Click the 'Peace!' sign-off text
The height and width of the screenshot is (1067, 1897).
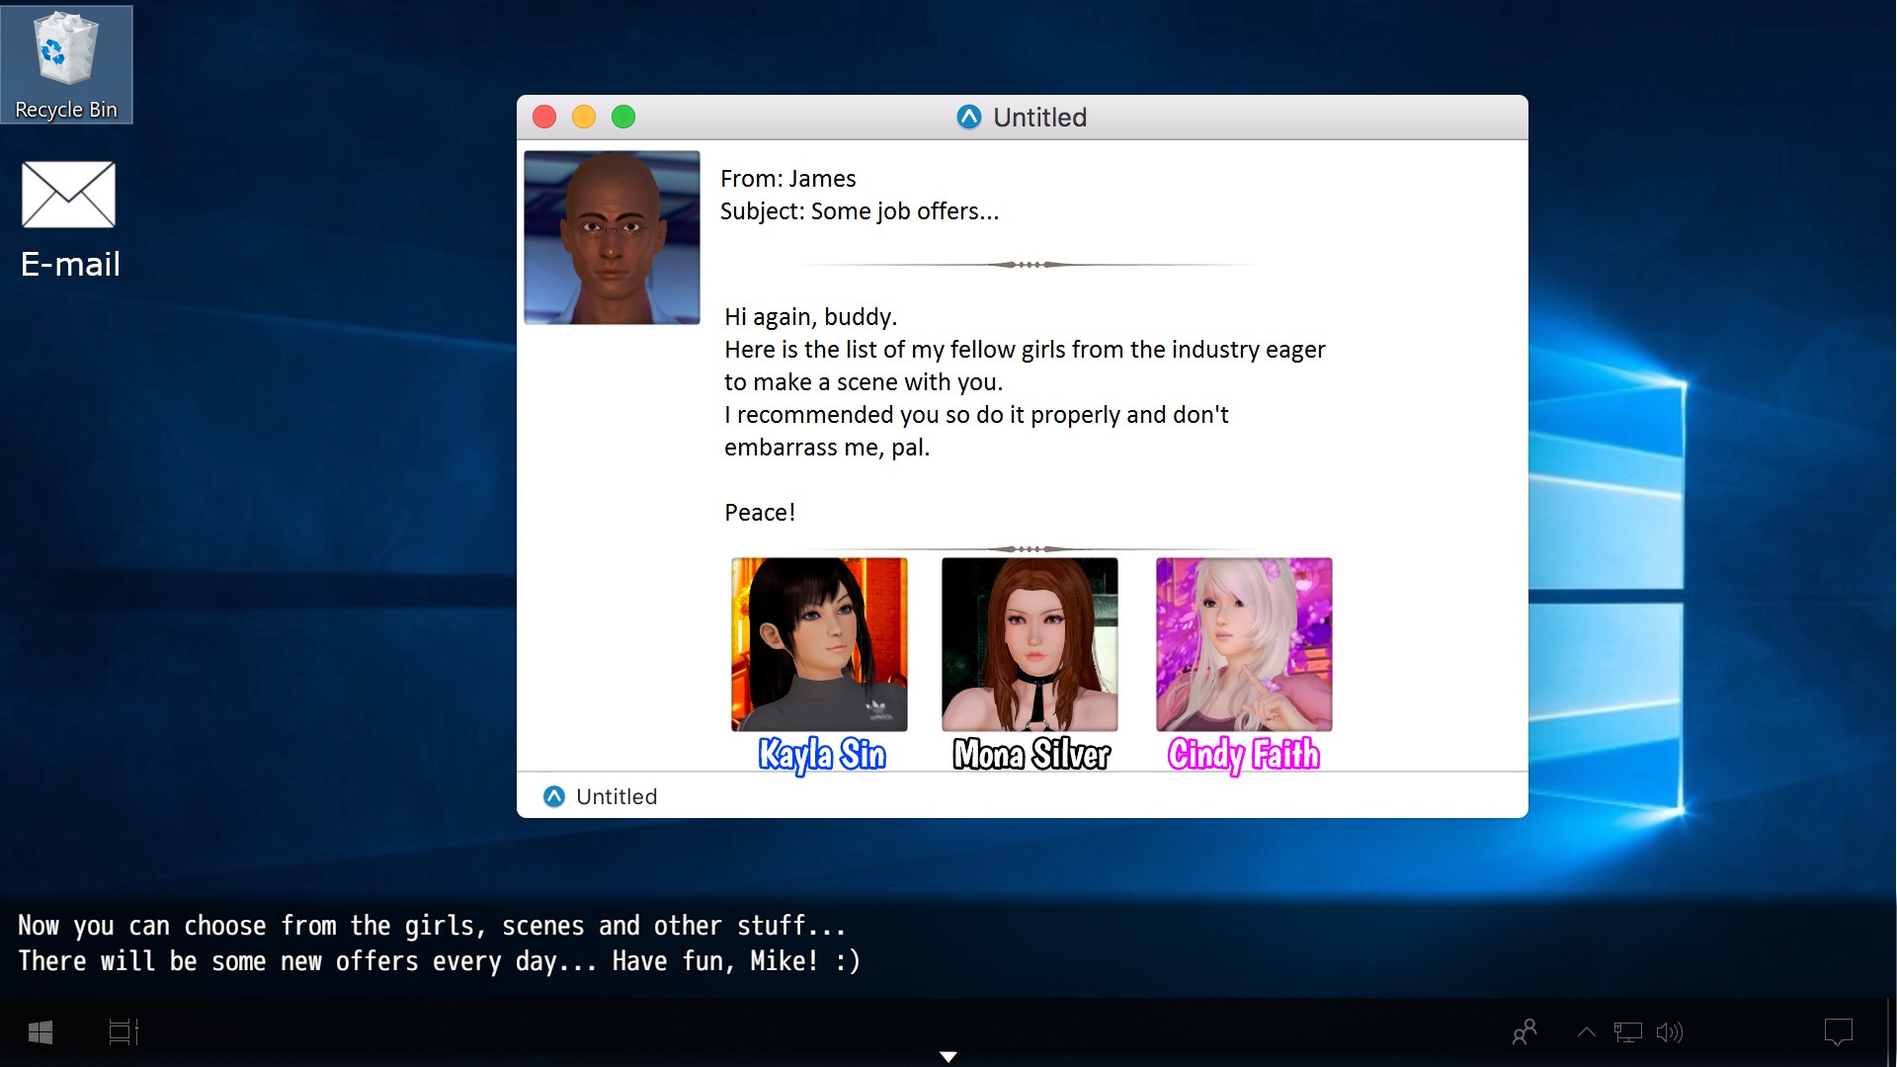click(x=760, y=513)
